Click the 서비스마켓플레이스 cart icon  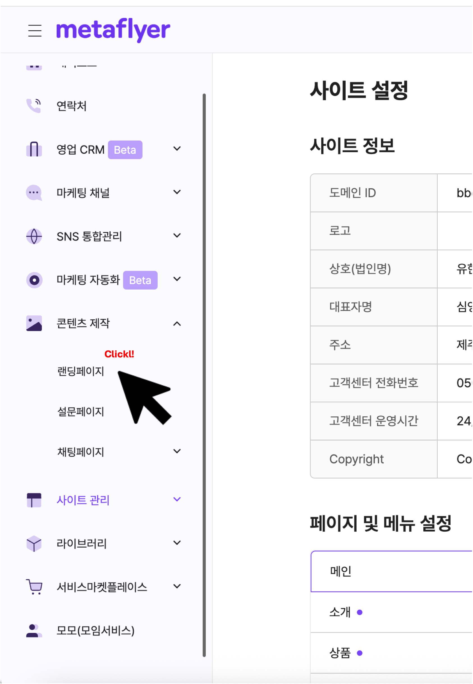coord(34,587)
